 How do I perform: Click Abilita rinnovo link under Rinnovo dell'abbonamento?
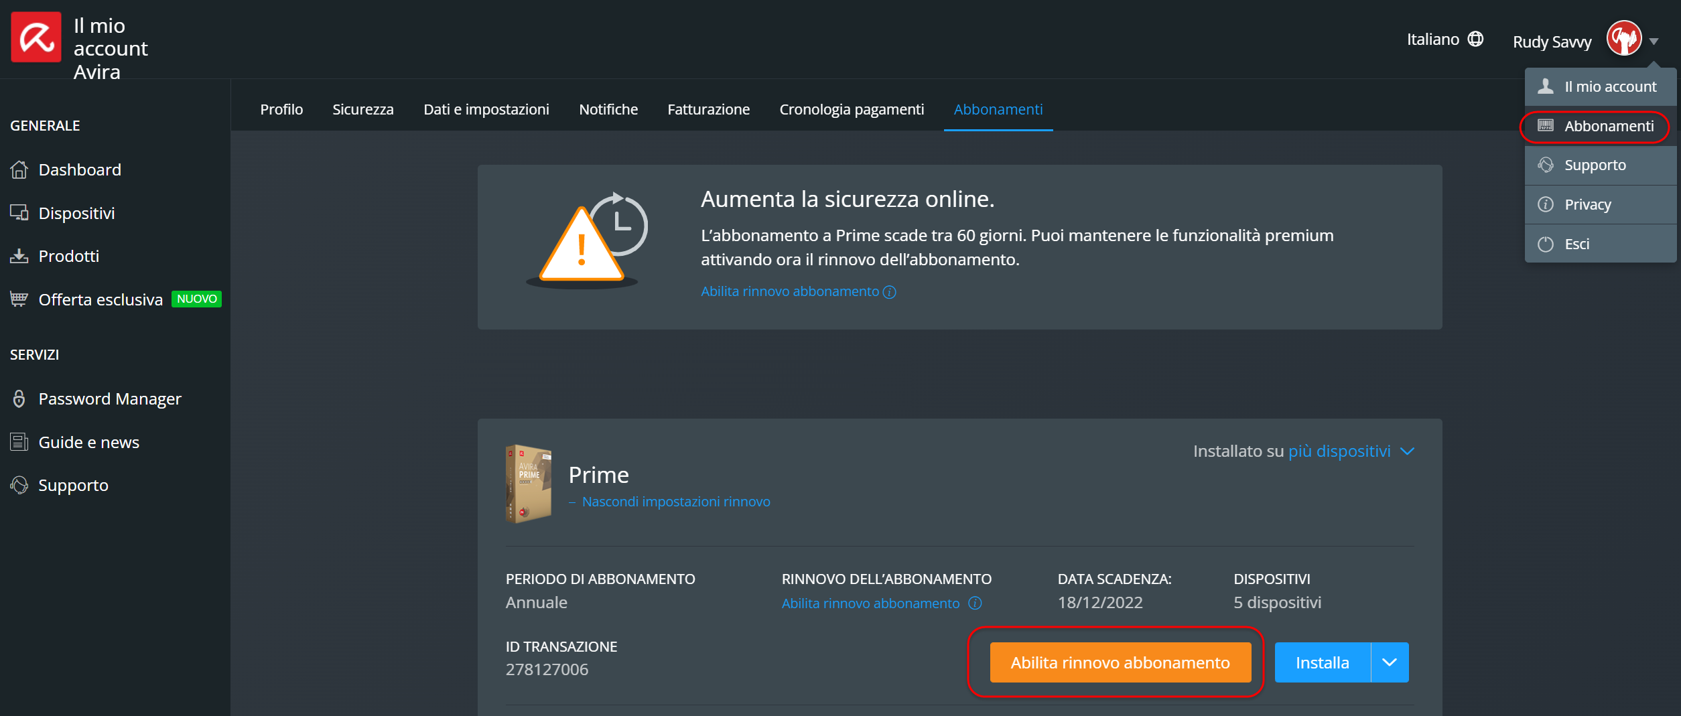point(870,603)
